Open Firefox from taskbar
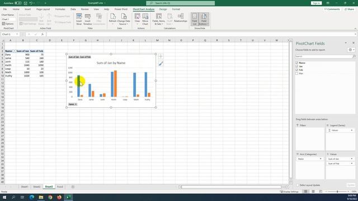Viewport: 358px width, 201px height. pyautogui.click(x=59, y=197)
